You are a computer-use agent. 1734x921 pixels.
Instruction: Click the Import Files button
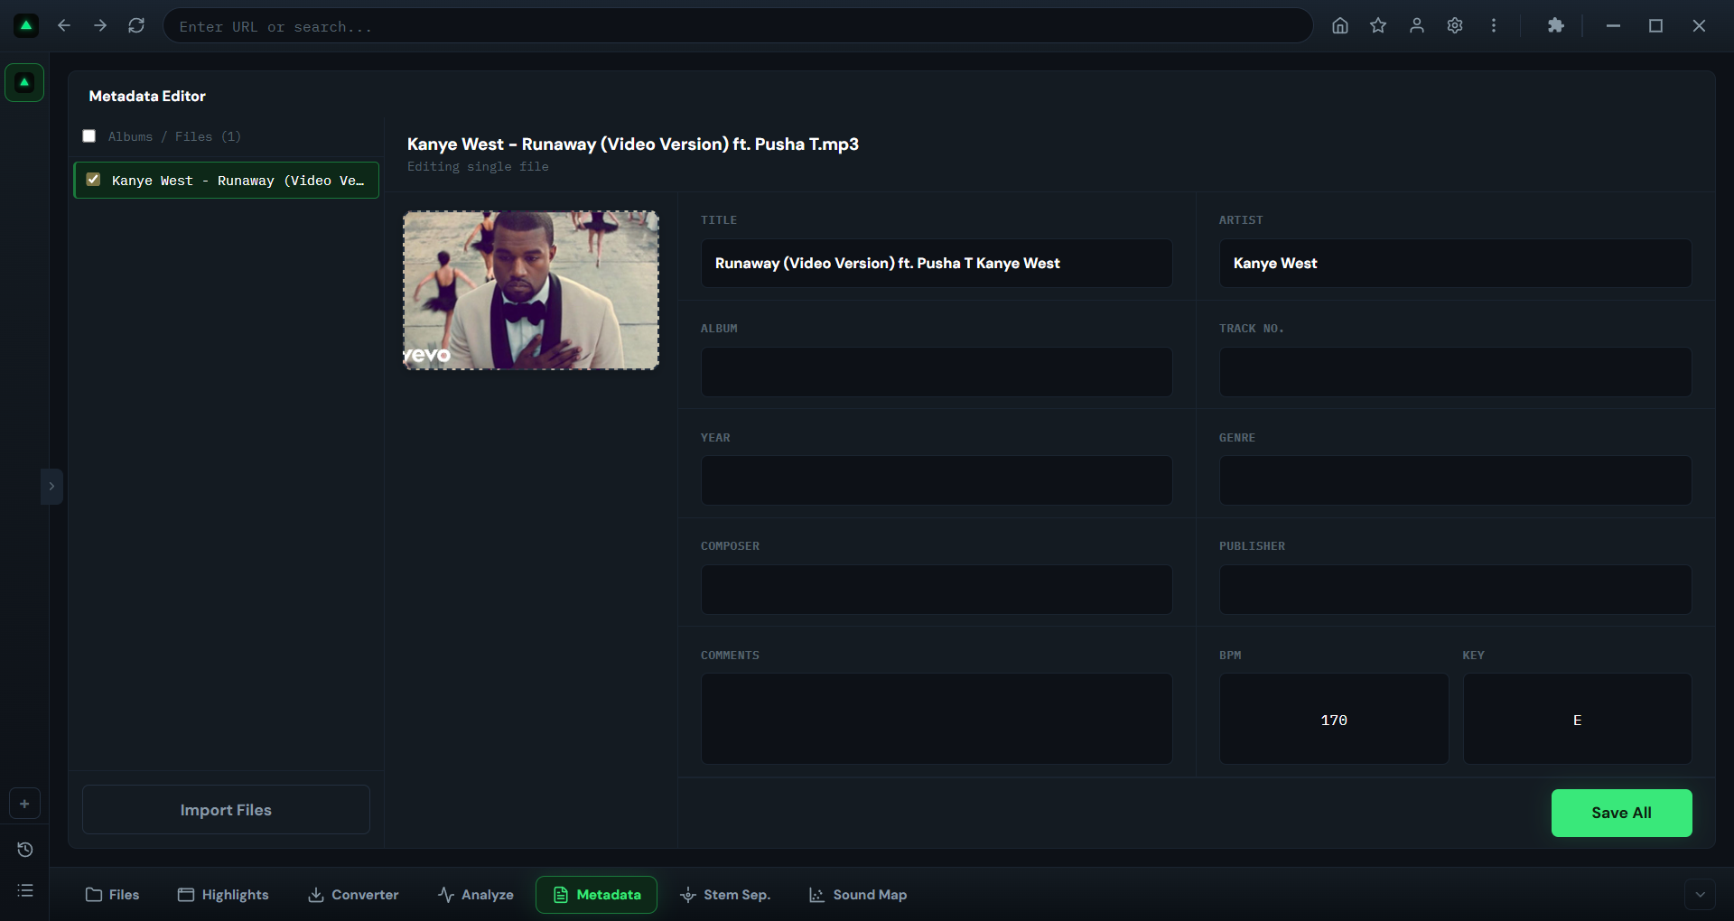pyautogui.click(x=226, y=810)
